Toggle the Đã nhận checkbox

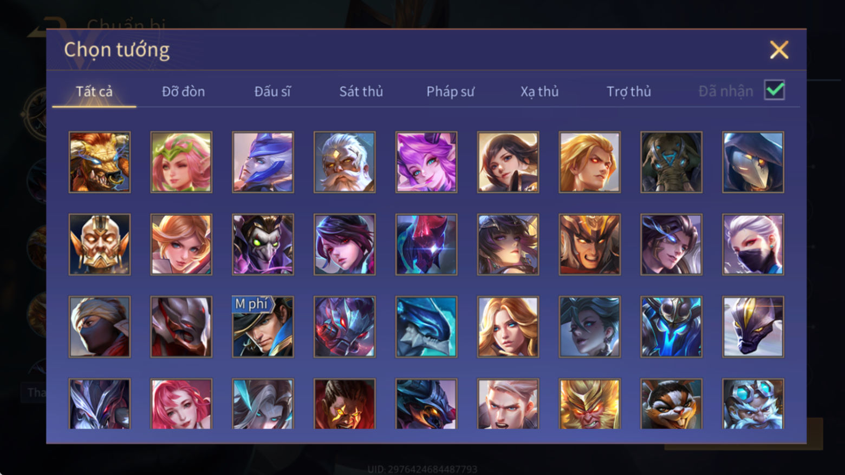[774, 90]
